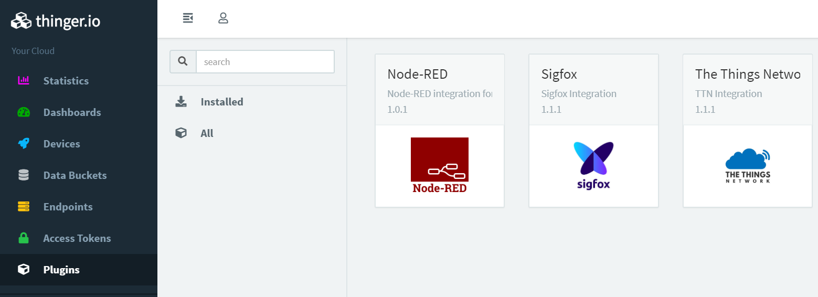Click the thinger.io brand name

click(68, 22)
